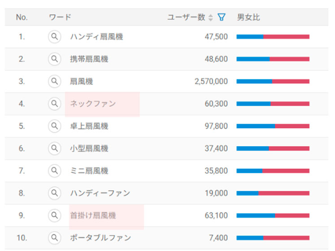Toggle sort arrows on ユーザー数 column
Image resolution: width=335 pixels, height=251 pixels.
coord(211,17)
